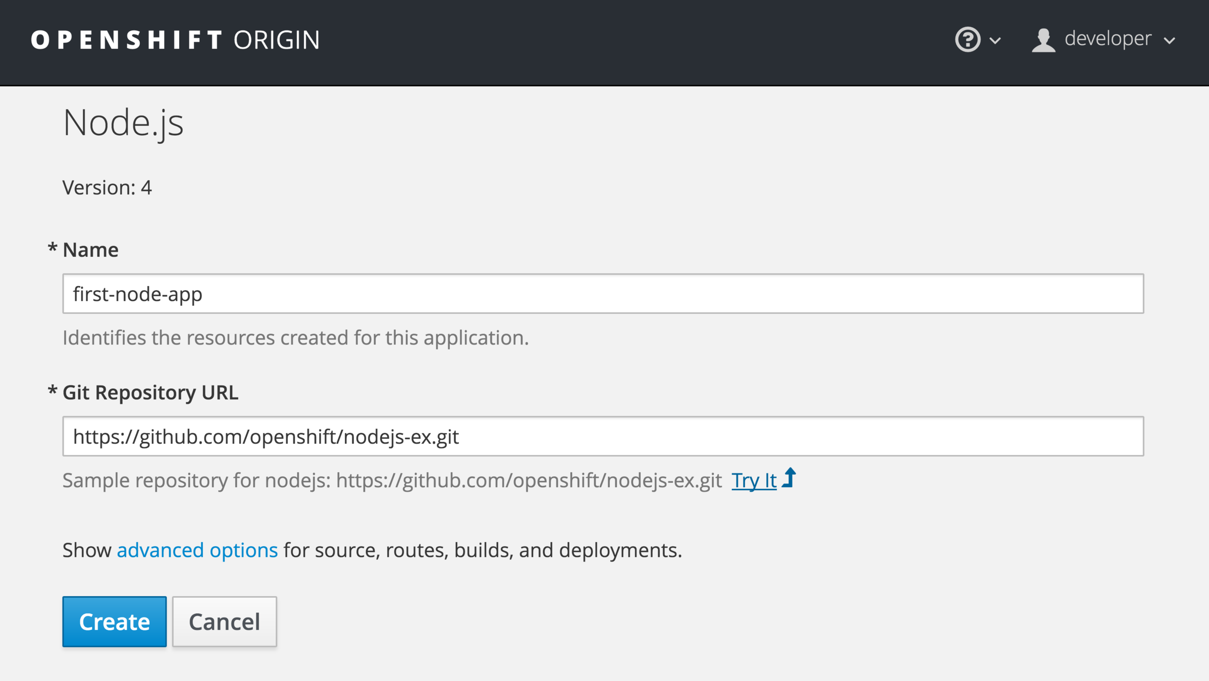
Task: Click the Version: 4 text
Action: pos(107,188)
